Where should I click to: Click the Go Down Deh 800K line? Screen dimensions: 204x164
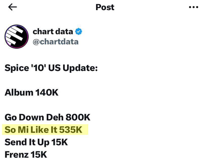point(47,117)
